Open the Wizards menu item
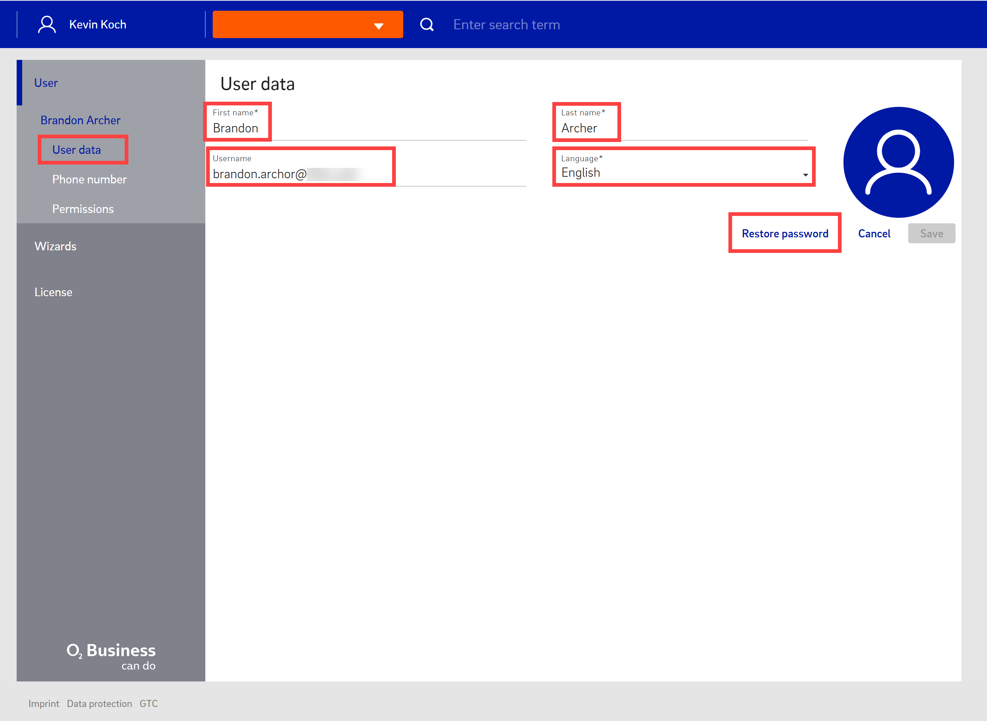This screenshot has height=721, width=987. [55, 246]
